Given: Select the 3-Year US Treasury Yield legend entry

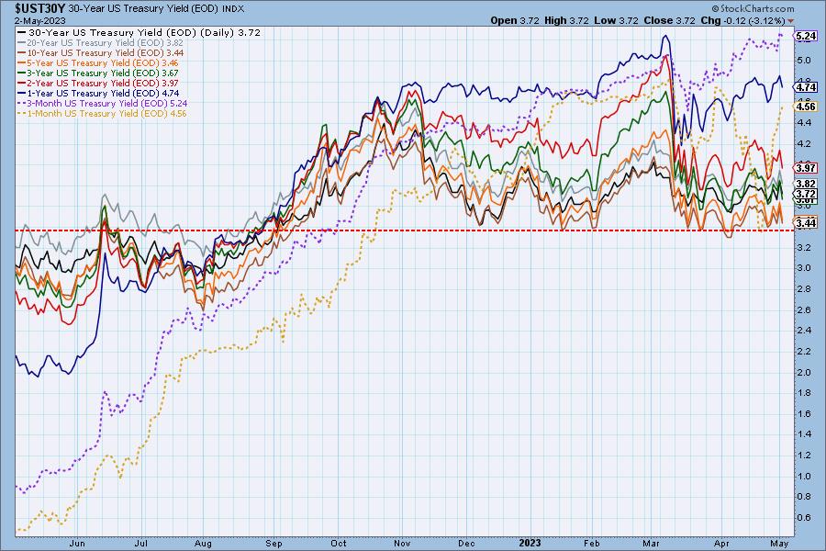Looking at the screenshot, I should tap(98, 73).
